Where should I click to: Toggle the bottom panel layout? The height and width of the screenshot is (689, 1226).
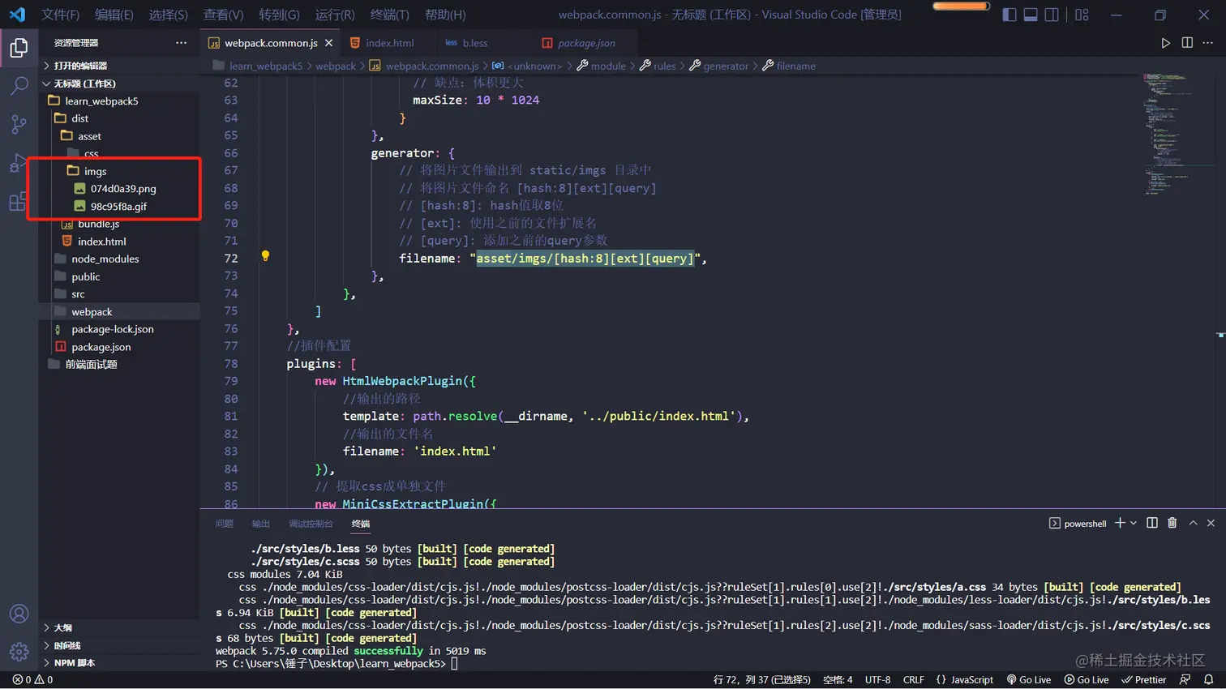[x=1031, y=15]
